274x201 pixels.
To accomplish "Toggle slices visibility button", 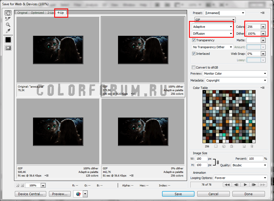I will pos(8,48).
